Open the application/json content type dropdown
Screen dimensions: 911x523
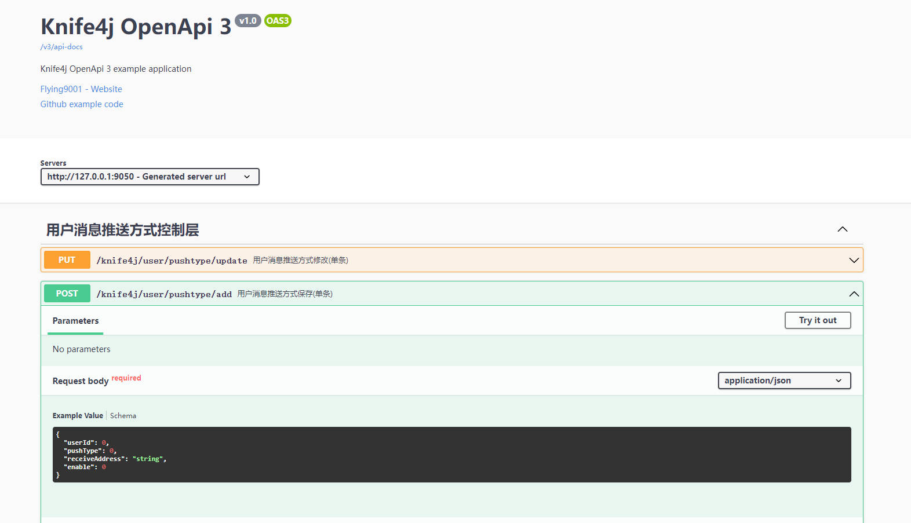point(784,381)
